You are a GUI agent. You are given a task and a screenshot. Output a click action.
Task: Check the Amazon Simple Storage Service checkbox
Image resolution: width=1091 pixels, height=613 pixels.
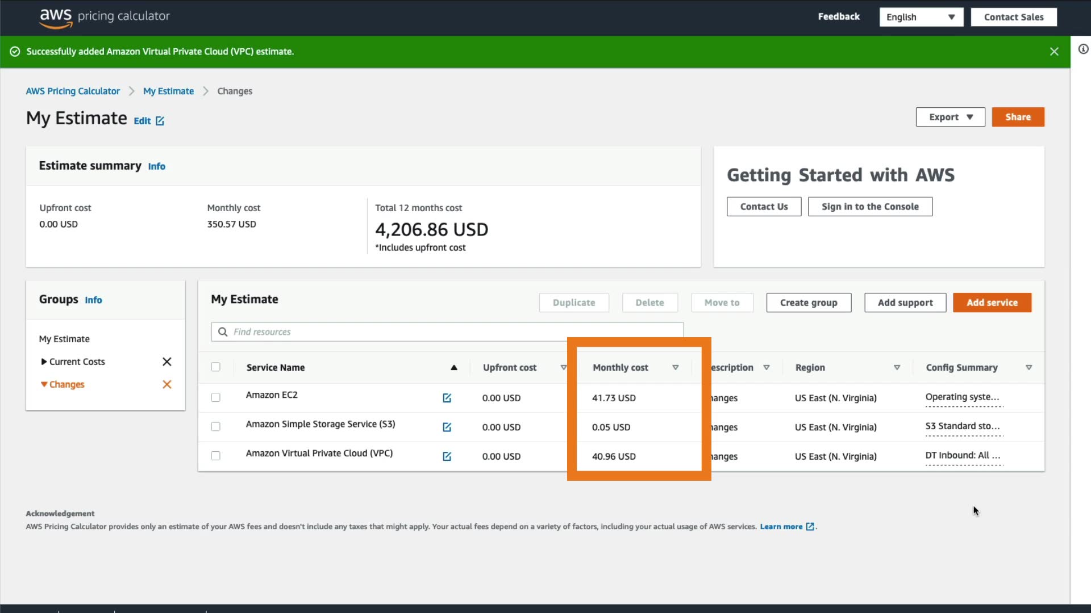tap(215, 426)
